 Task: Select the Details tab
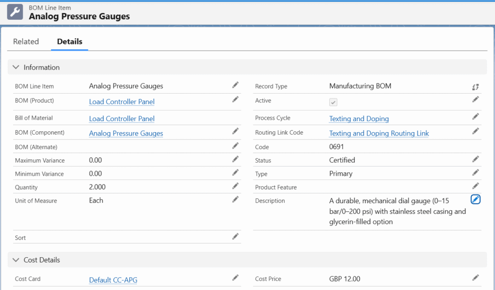70,41
